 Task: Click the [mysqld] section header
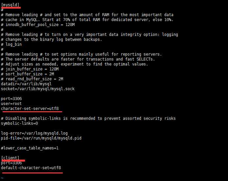10,5
